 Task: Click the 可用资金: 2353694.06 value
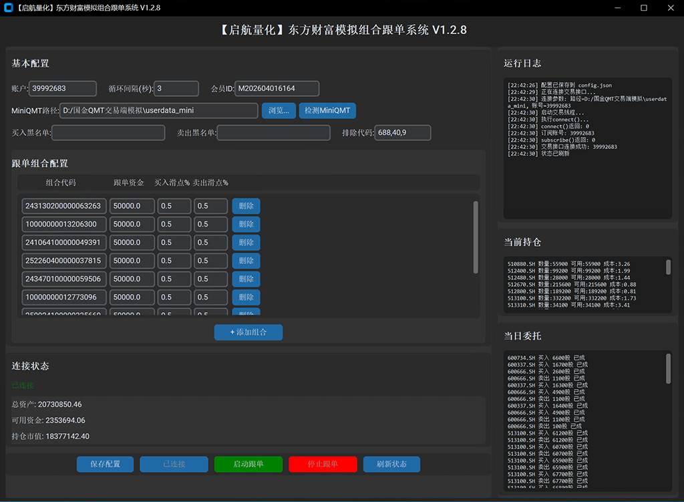coord(48,420)
